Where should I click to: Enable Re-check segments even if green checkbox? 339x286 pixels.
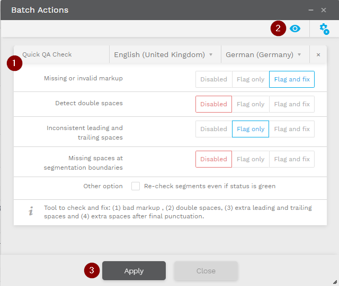point(136,186)
